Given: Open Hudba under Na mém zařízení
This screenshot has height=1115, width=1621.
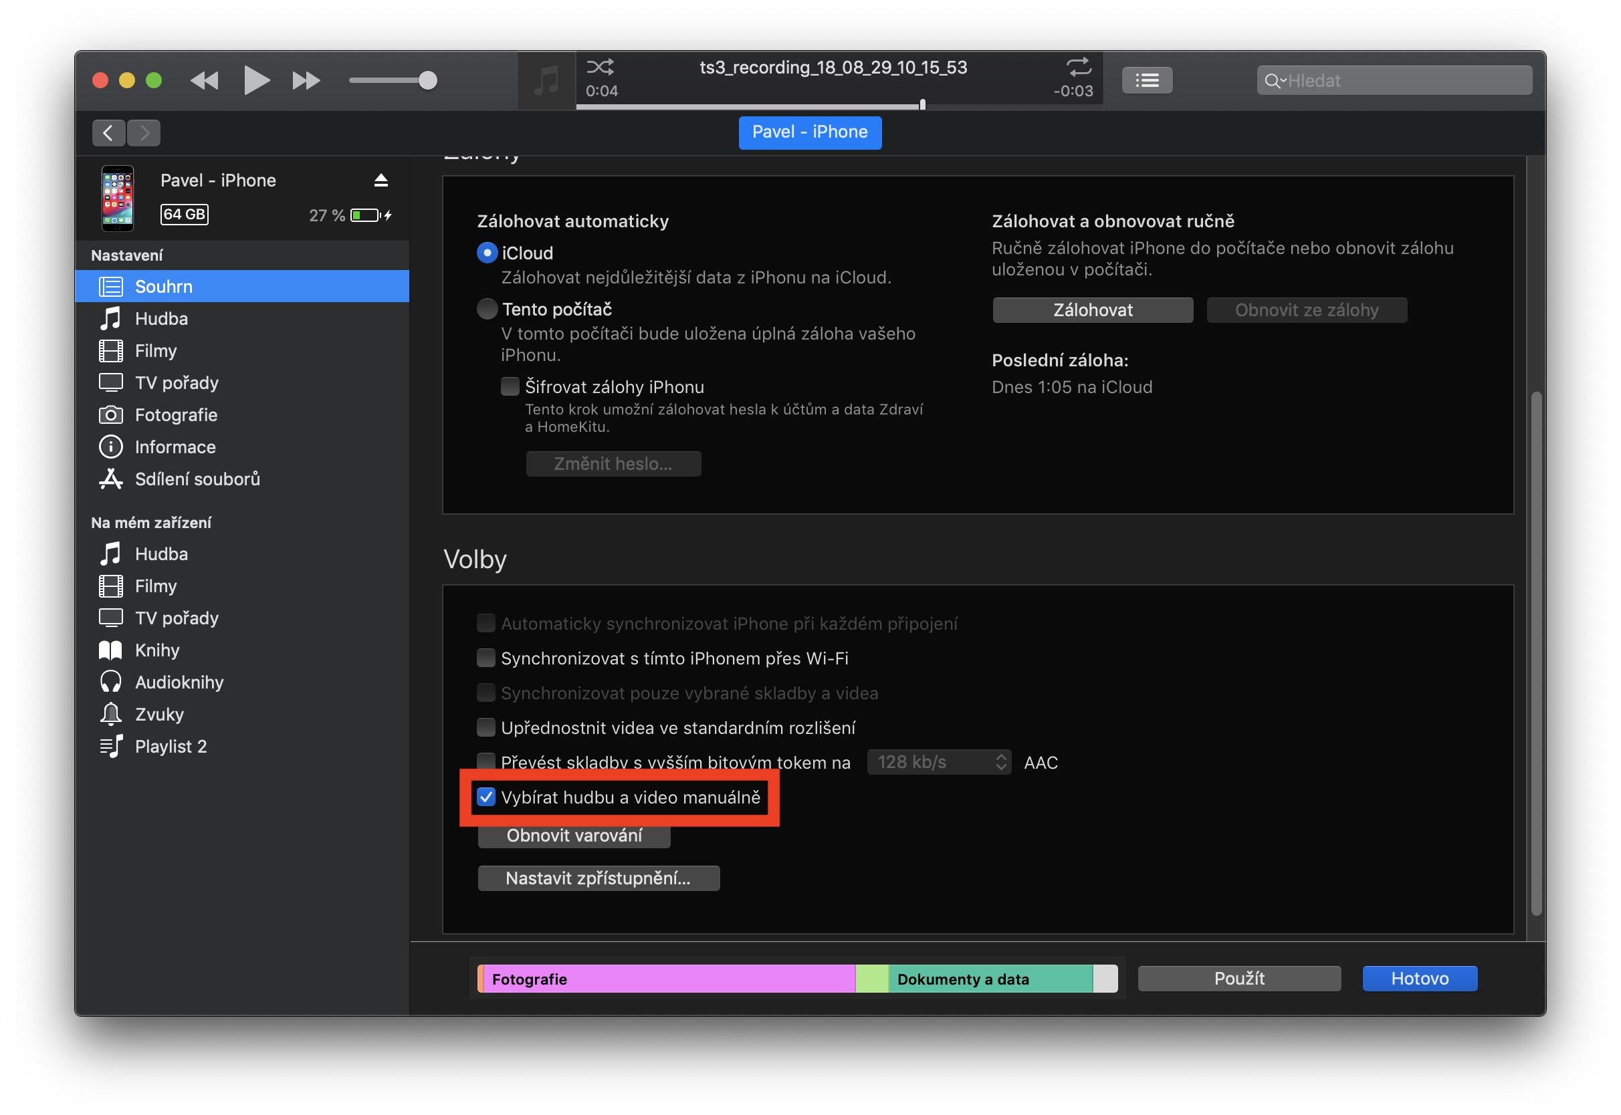Looking at the screenshot, I should click(242, 554).
